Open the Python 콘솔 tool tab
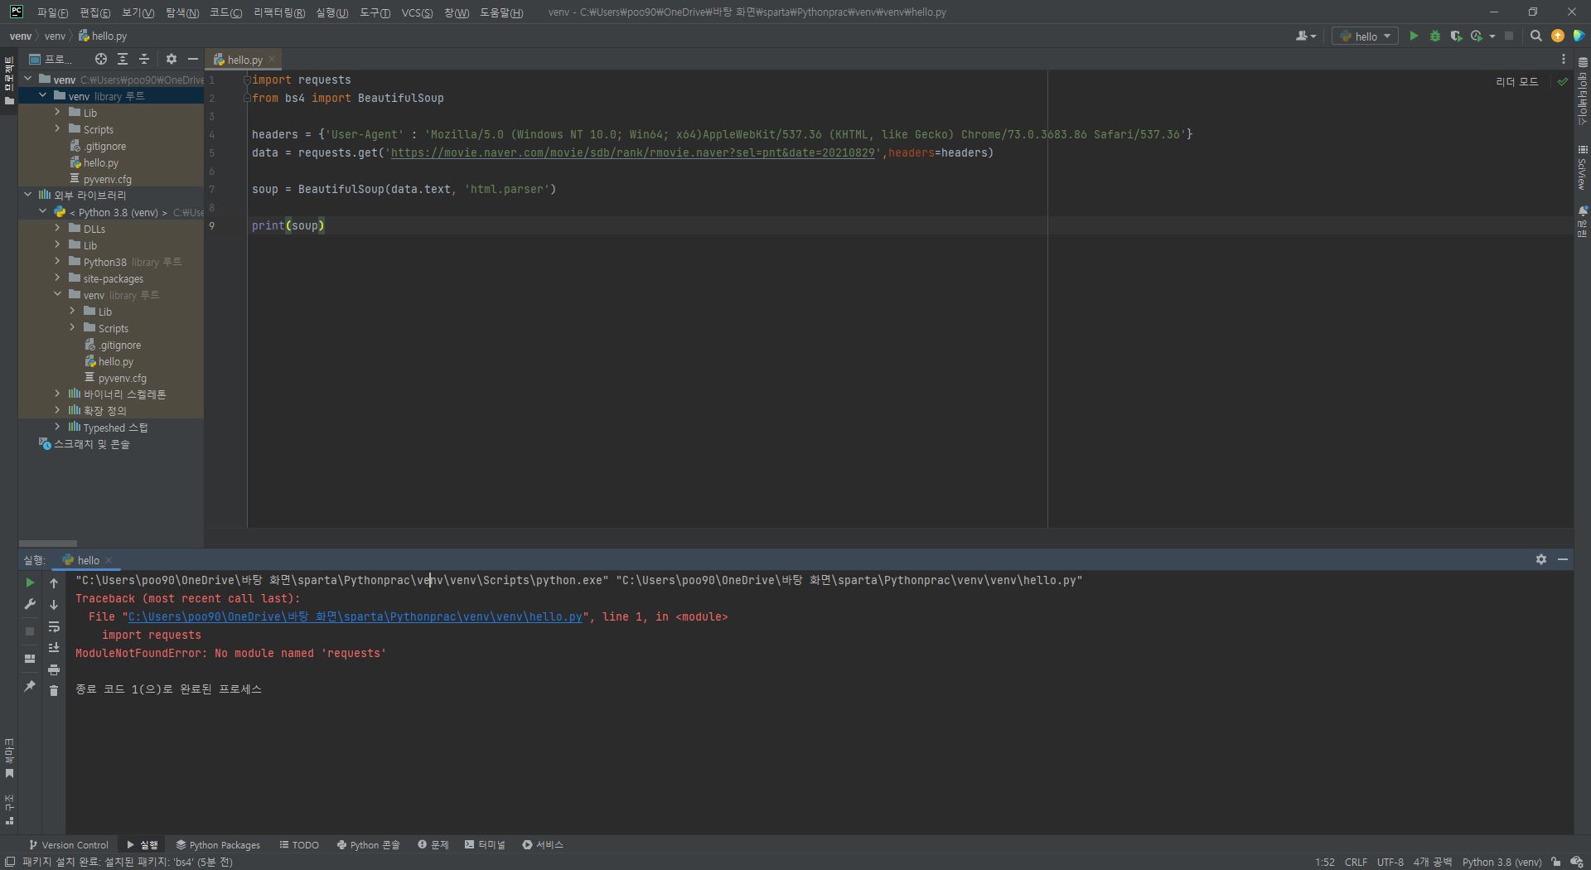This screenshot has height=870, width=1591. point(368,844)
